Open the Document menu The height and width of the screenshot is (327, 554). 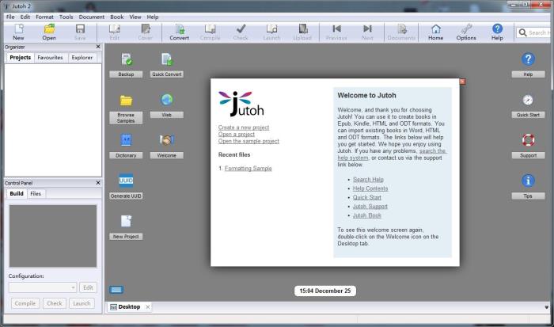coord(92,17)
